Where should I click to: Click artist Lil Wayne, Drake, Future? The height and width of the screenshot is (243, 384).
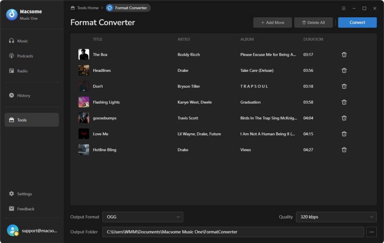pos(199,134)
